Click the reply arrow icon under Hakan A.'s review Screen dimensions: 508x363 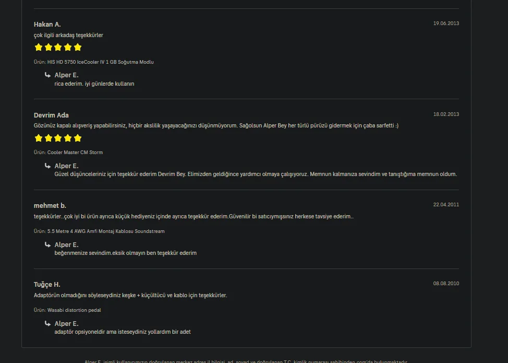pyautogui.click(x=47, y=75)
